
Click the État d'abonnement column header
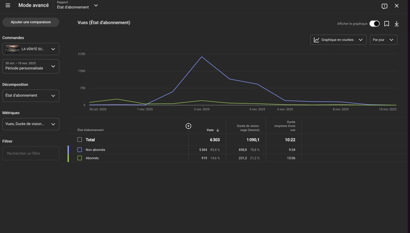(x=91, y=130)
